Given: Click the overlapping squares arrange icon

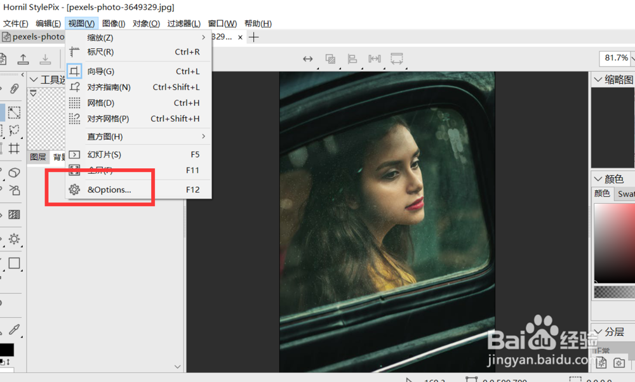Looking at the screenshot, I should 330,59.
